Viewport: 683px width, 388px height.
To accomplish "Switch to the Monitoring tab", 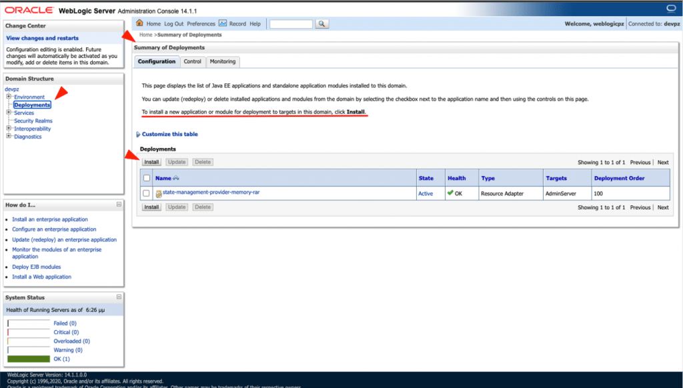I will (x=223, y=61).
